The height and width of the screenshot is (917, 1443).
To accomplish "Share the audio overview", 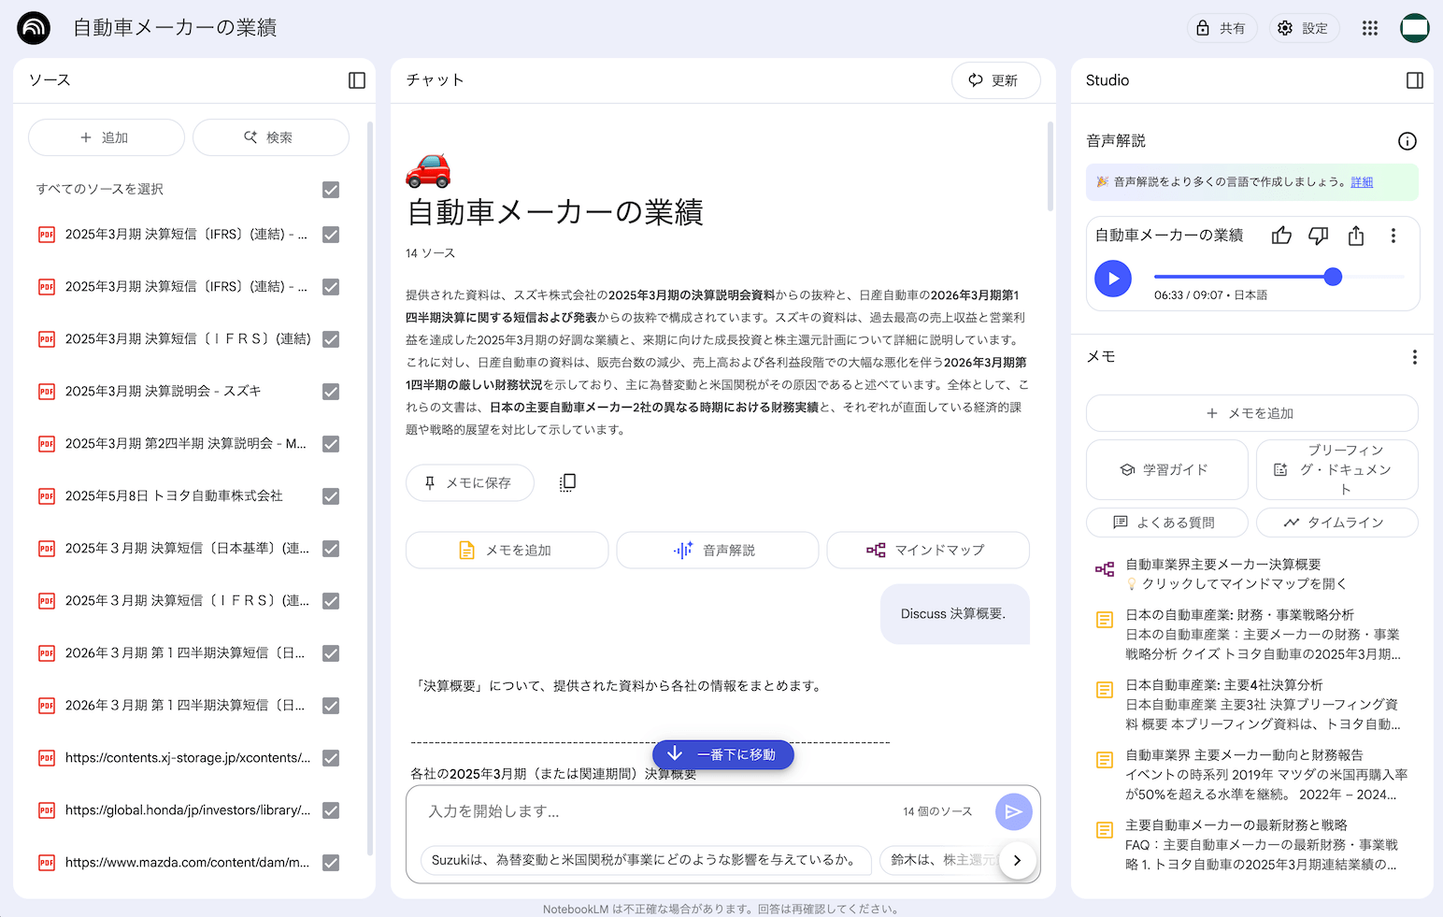I will (x=1356, y=236).
